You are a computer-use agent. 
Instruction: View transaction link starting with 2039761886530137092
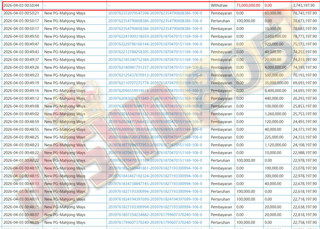tap(155, 137)
